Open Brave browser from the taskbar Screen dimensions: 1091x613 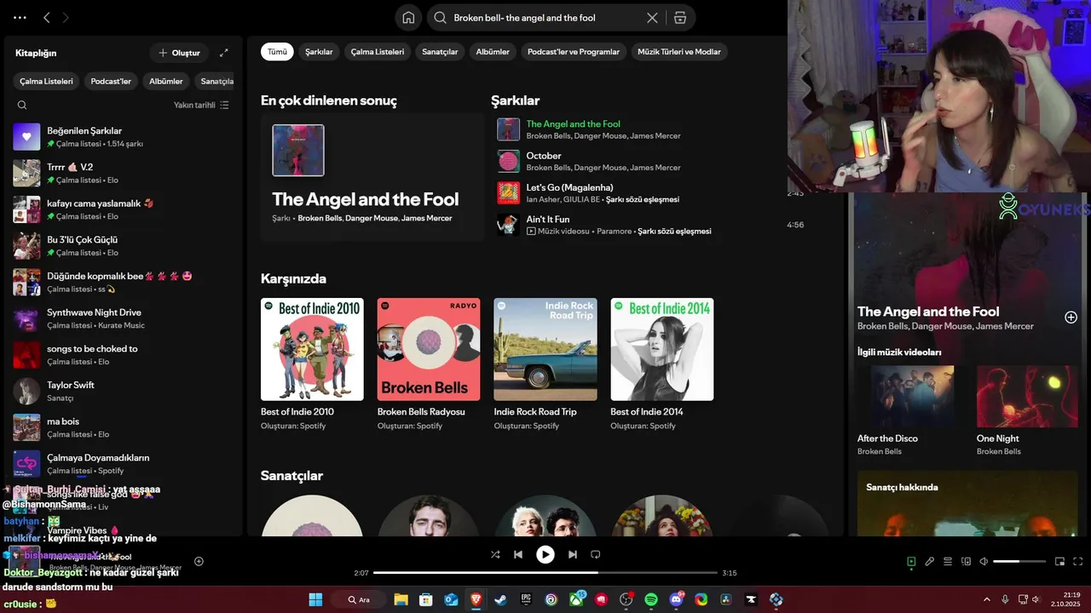[476, 599]
